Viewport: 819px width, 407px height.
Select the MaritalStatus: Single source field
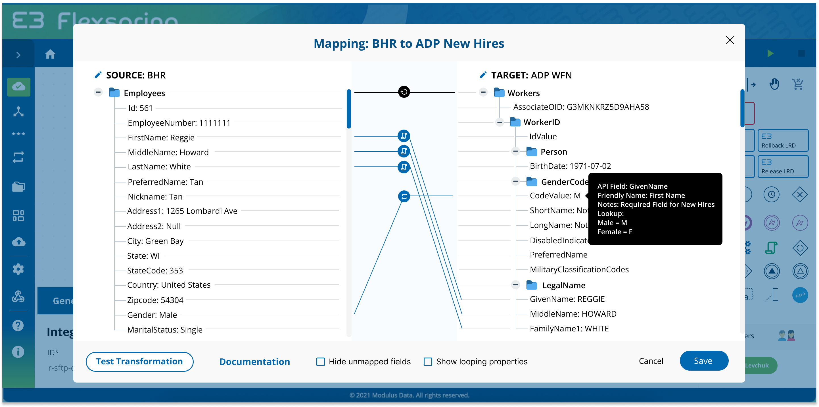pos(165,330)
